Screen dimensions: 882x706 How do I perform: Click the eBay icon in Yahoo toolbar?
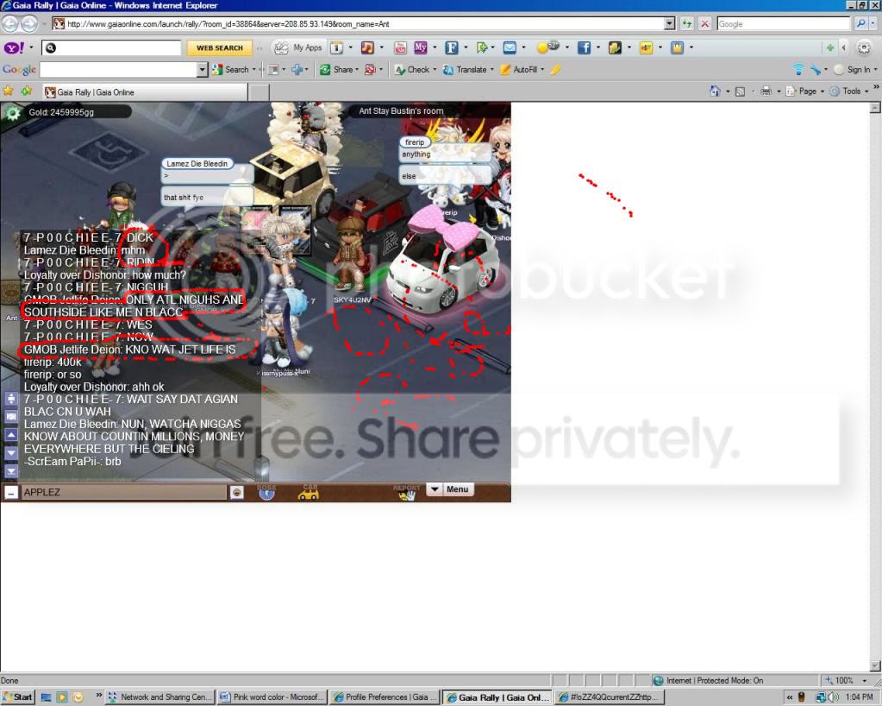(646, 47)
